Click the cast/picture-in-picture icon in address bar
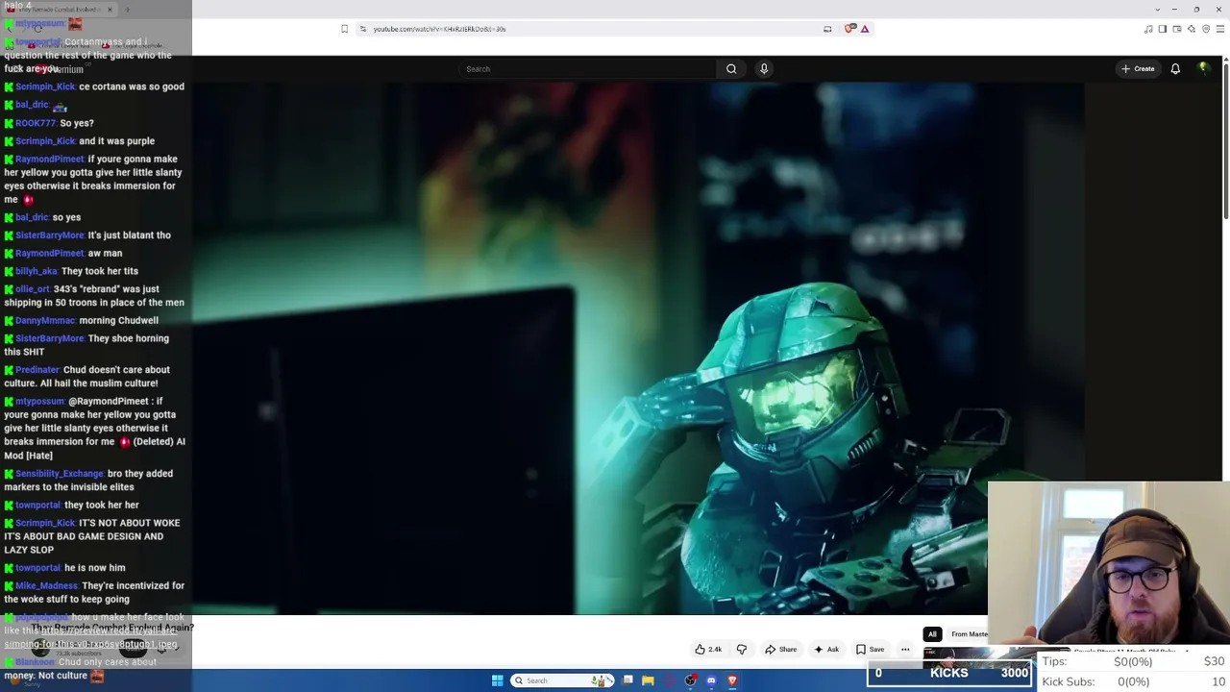The image size is (1230, 692). 827,29
